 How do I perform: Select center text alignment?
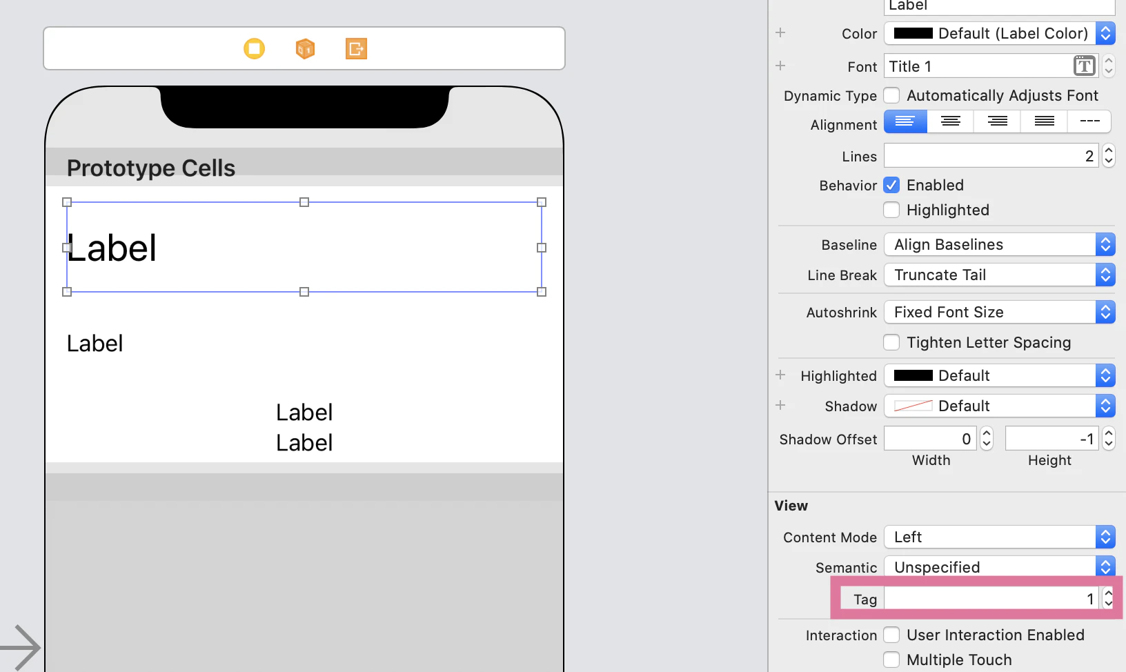pos(950,121)
